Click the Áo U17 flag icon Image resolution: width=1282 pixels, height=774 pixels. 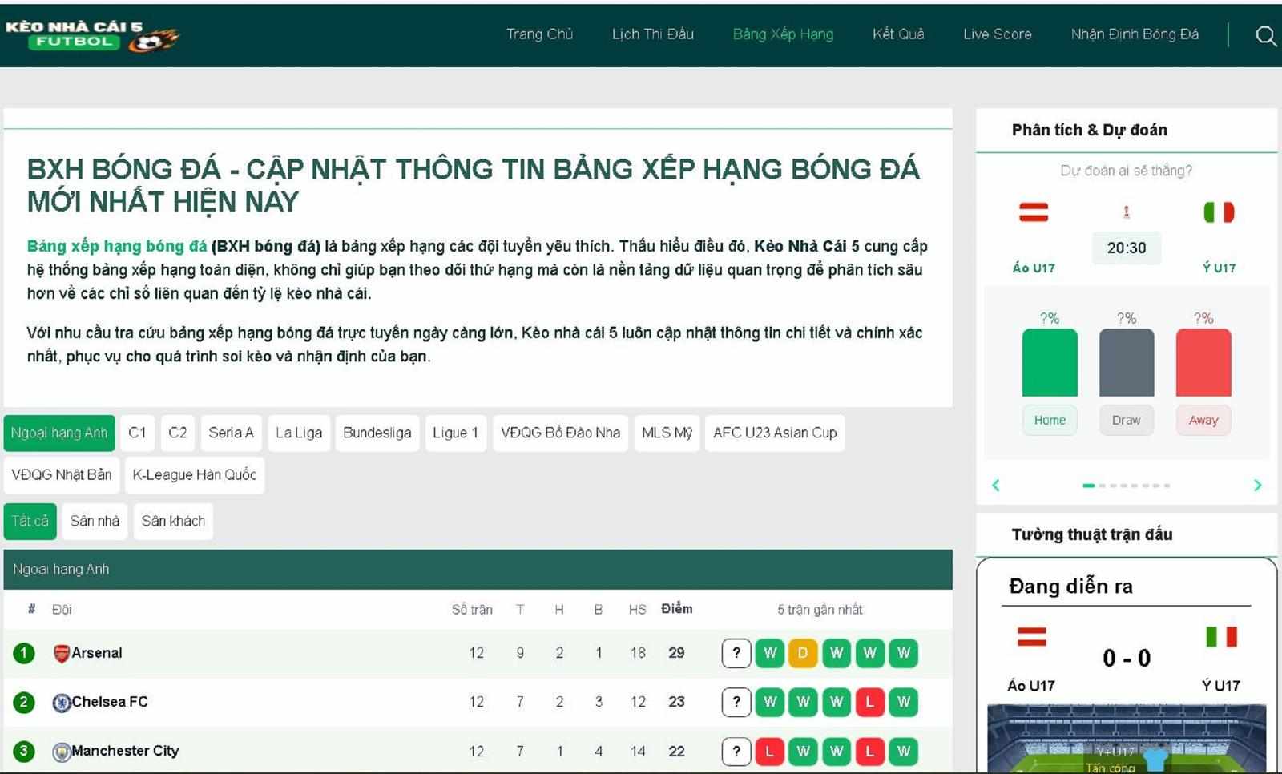(1034, 212)
